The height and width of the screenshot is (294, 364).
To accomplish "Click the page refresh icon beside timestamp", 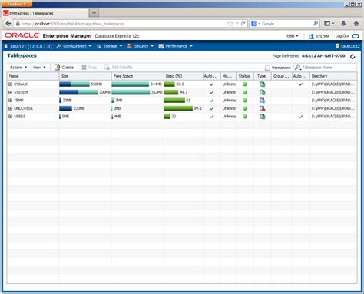I will (352, 57).
